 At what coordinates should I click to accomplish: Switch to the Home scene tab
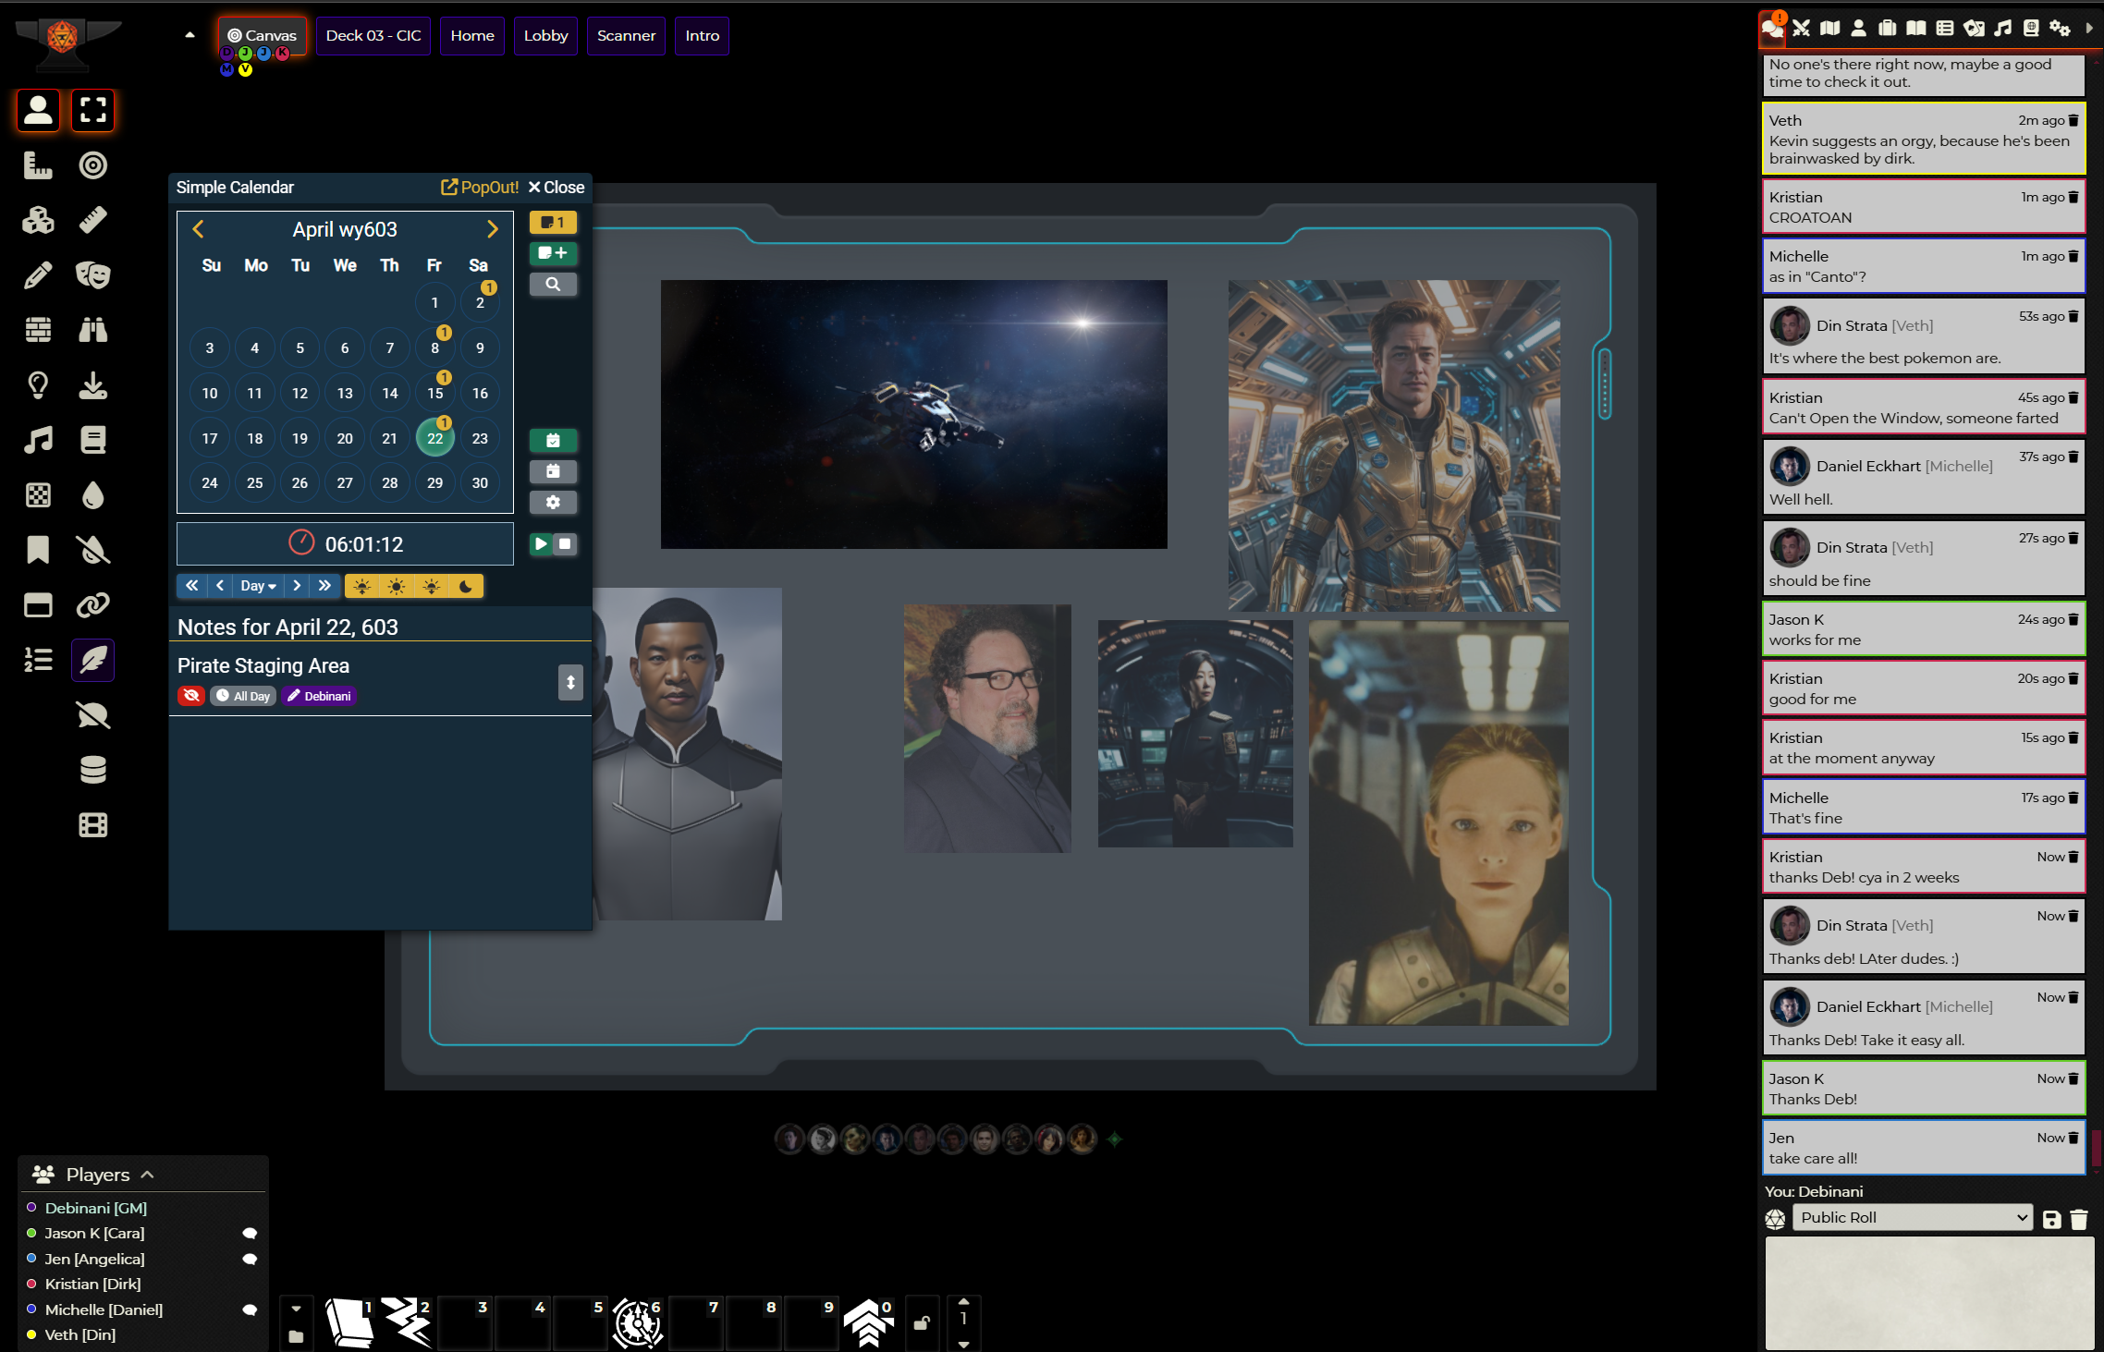(472, 36)
